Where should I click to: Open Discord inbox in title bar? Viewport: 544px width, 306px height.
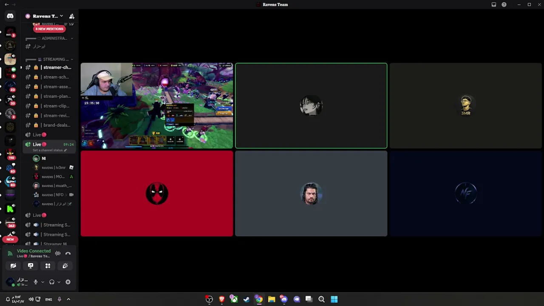pos(494,5)
